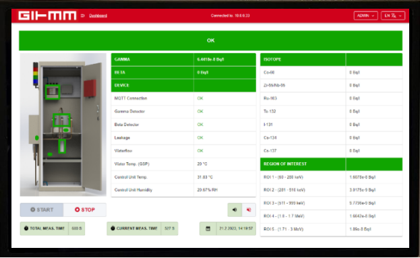
Task: Click the ROI 4 row
Action: [x=331, y=216]
